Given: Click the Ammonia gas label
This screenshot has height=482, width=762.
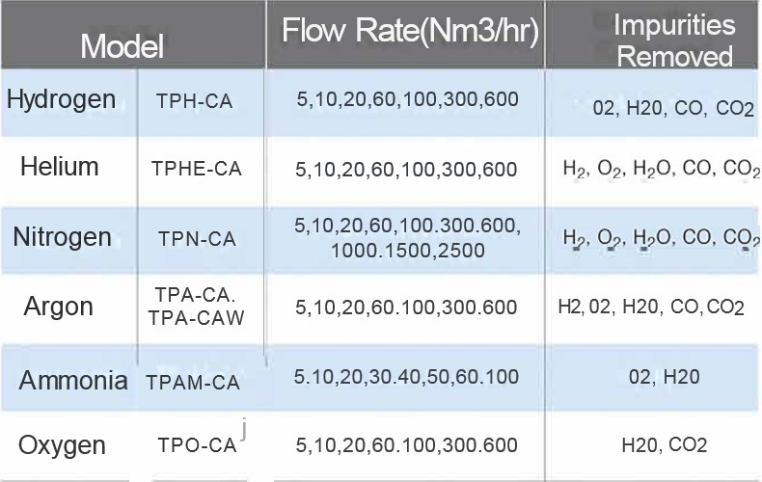Looking at the screenshot, I should coord(73,380).
